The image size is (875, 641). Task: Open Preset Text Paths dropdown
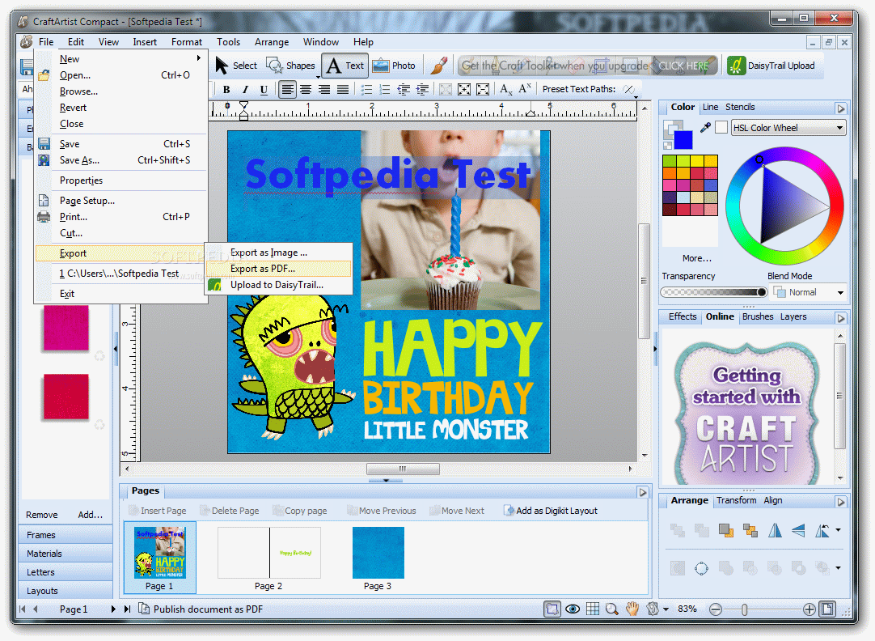click(636, 96)
